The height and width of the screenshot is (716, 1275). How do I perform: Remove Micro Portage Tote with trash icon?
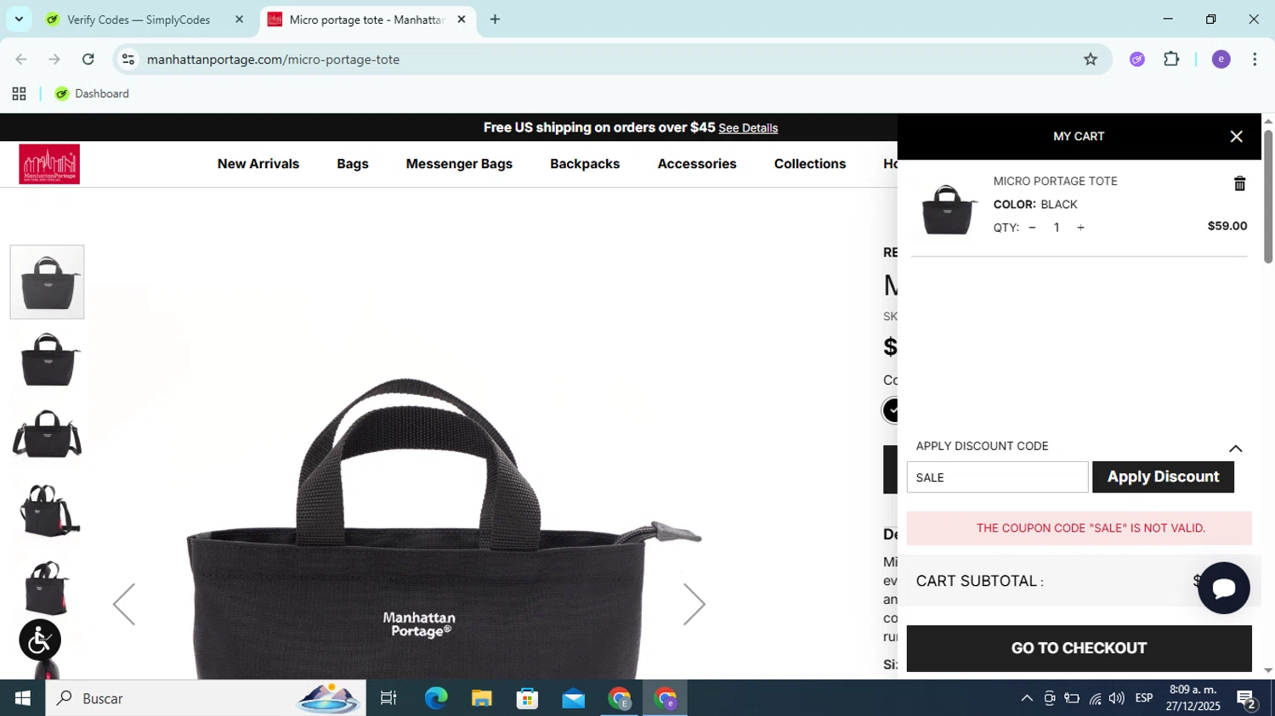coord(1239,183)
